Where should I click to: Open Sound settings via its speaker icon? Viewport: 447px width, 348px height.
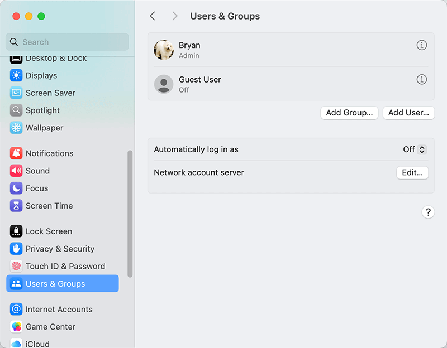[16, 171]
